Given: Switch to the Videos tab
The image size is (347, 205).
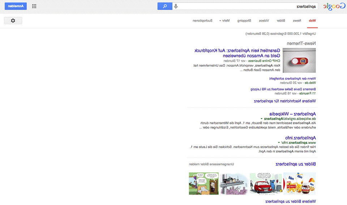Looking at the screenshot, I should (264, 21).
